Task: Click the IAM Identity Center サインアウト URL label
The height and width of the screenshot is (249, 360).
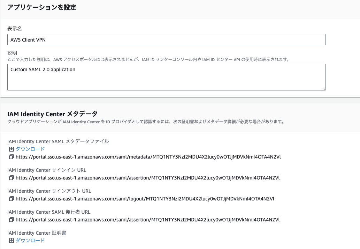Action: [x=49, y=191]
